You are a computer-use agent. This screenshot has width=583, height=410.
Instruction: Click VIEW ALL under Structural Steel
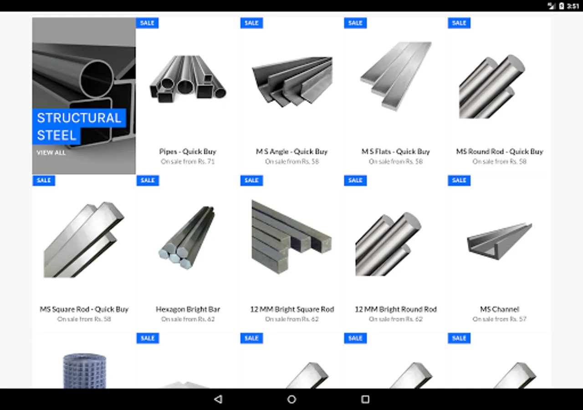coord(51,153)
